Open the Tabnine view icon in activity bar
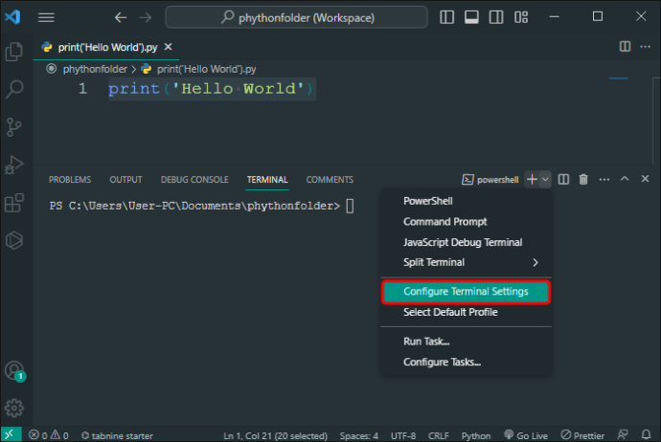The image size is (661, 442). (x=14, y=240)
